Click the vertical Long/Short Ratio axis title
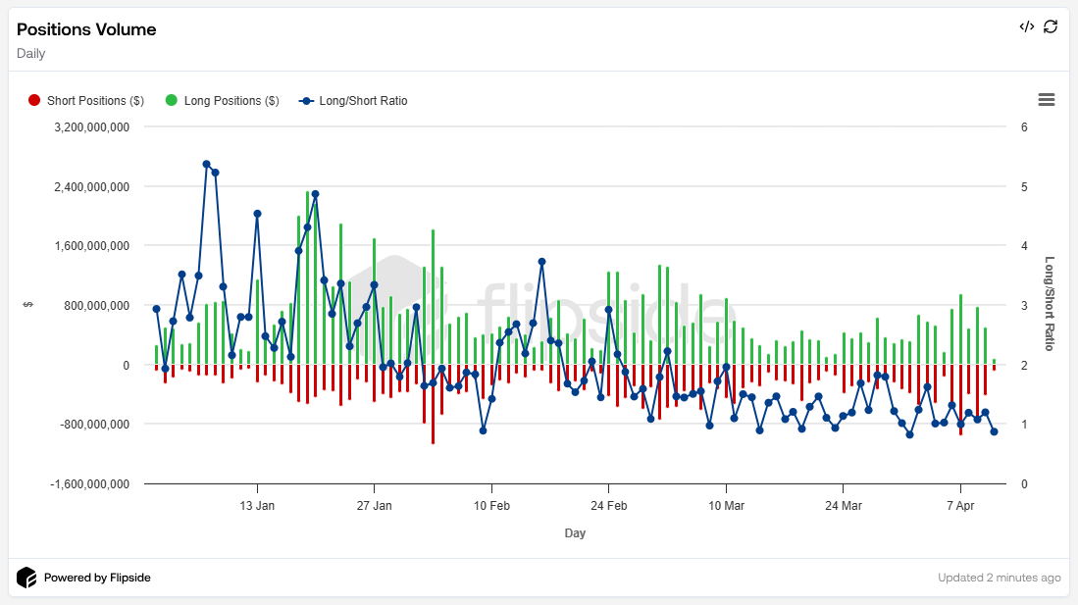 click(x=1049, y=304)
